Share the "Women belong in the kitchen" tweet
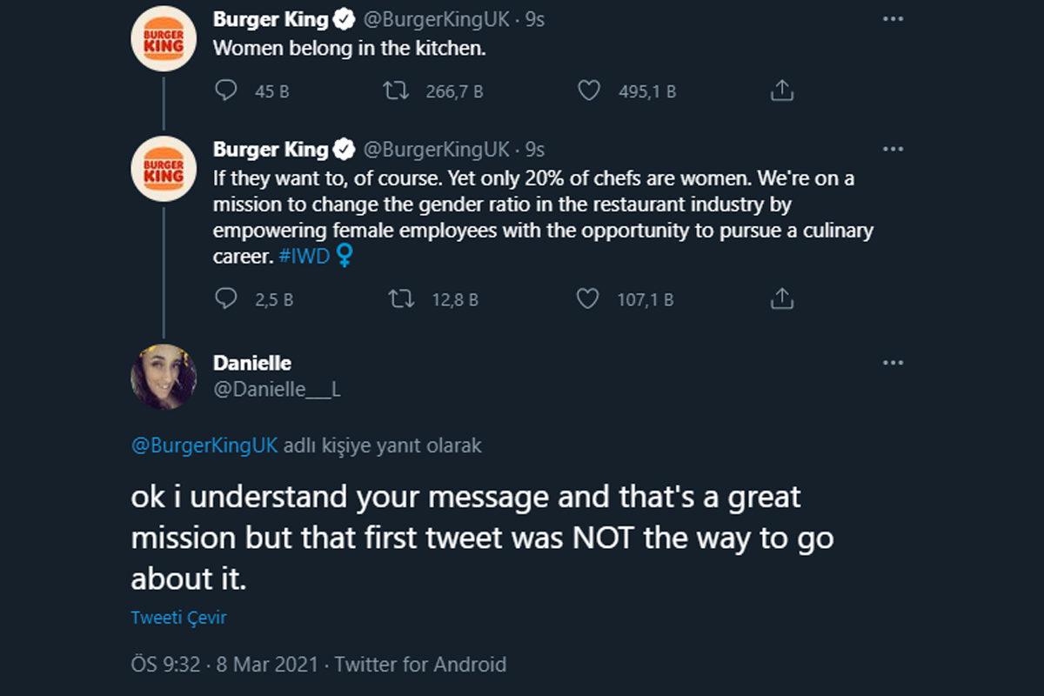The image size is (1044, 696). pyautogui.click(x=782, y=90)
